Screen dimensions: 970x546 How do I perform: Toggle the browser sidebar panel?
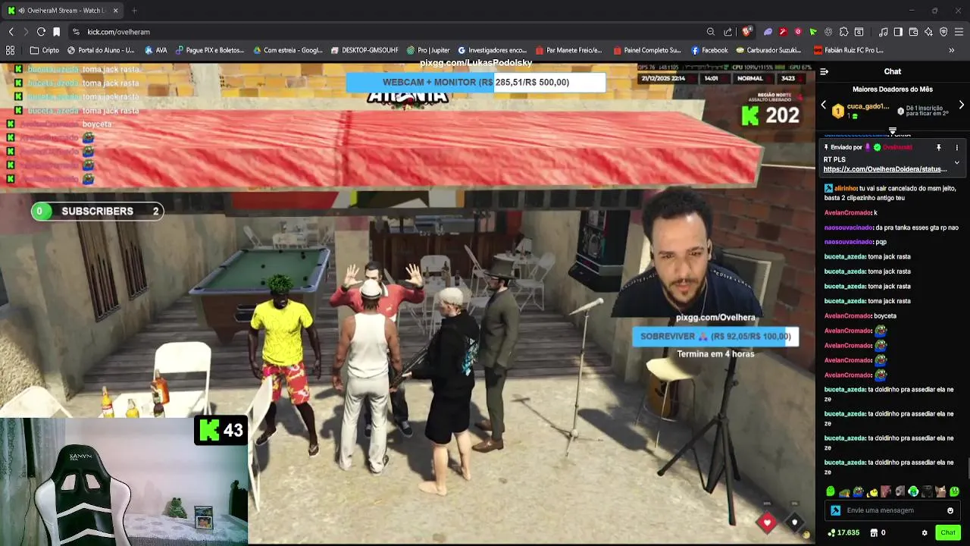click(x=898, y=32)
